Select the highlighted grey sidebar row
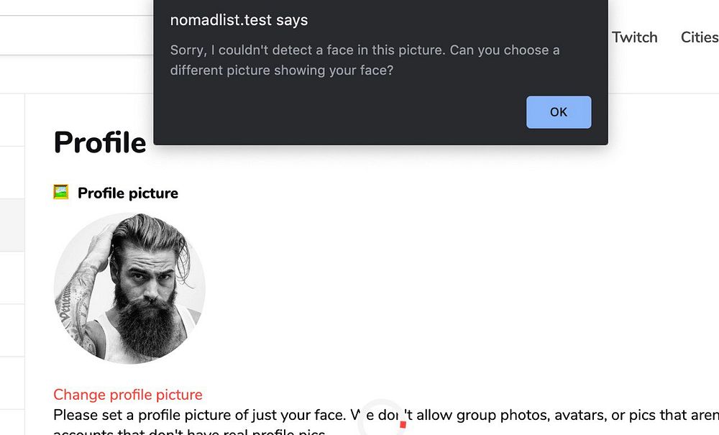This screenshot has height=435, width=719. (x=12, y=225)
